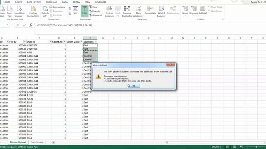Select column M header

[172, 38]
